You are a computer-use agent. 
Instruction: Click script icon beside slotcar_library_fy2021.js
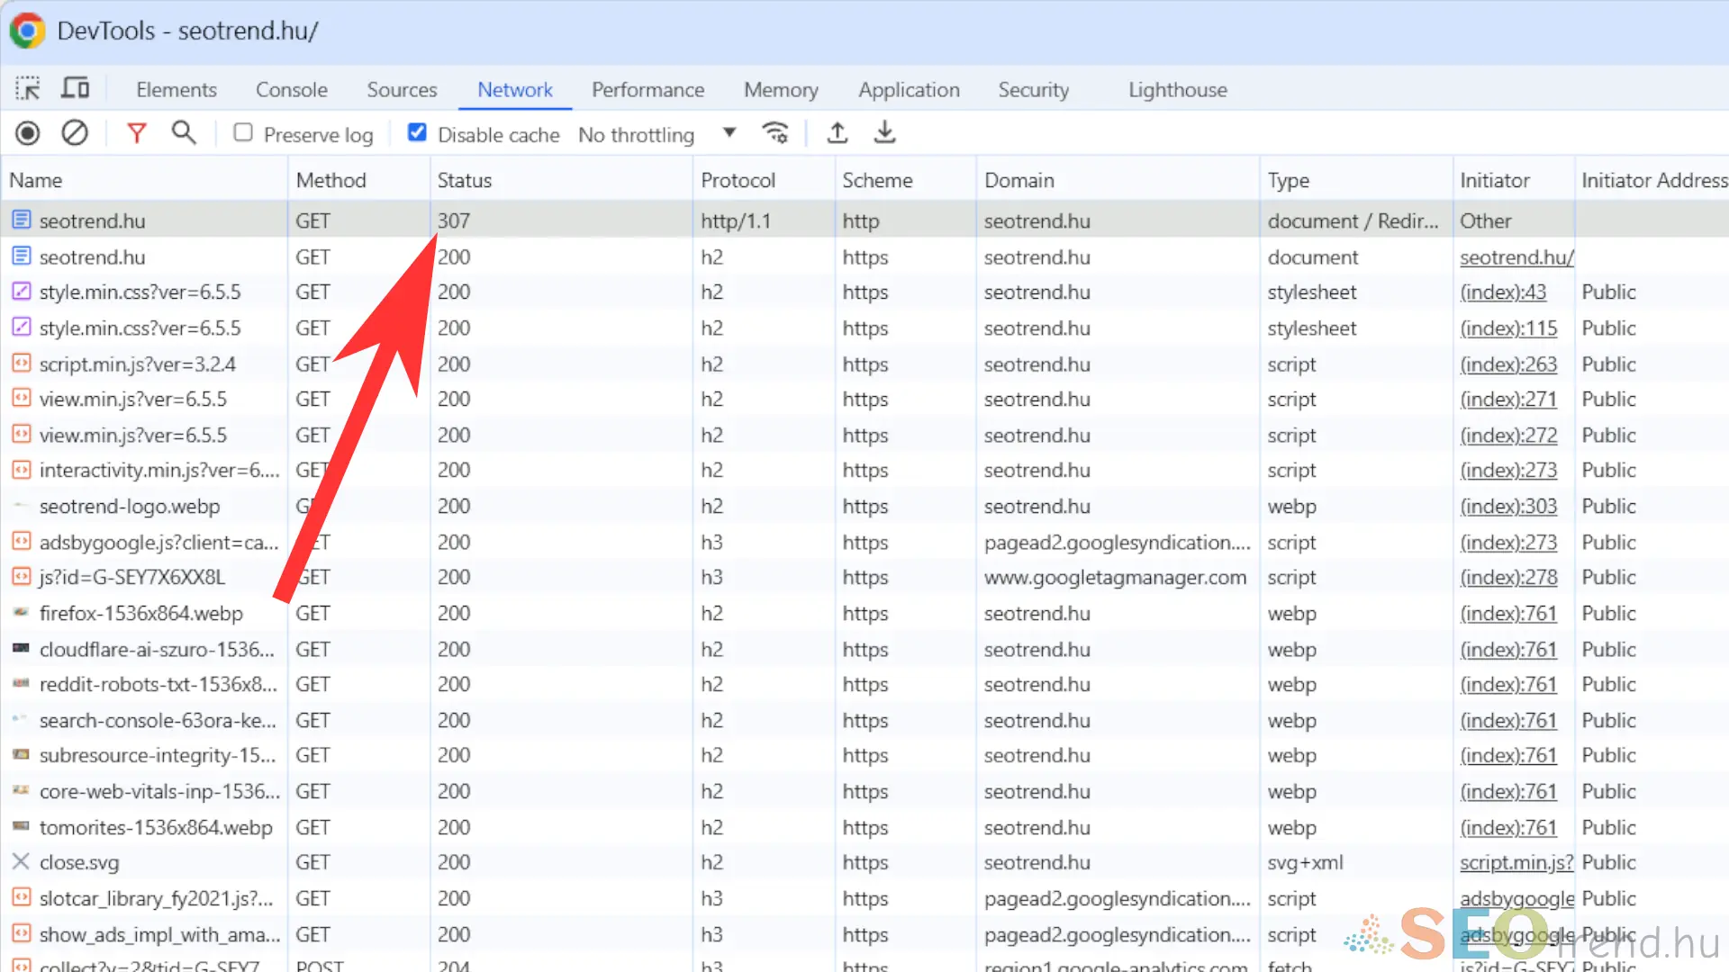tap(22, 897)
